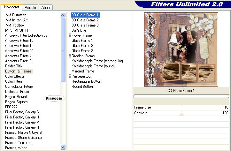Image resolution: width=231 pixels, height=151 pixels.
Task: Select Frames, Marble & Crystal
Action: click(24, 132)
